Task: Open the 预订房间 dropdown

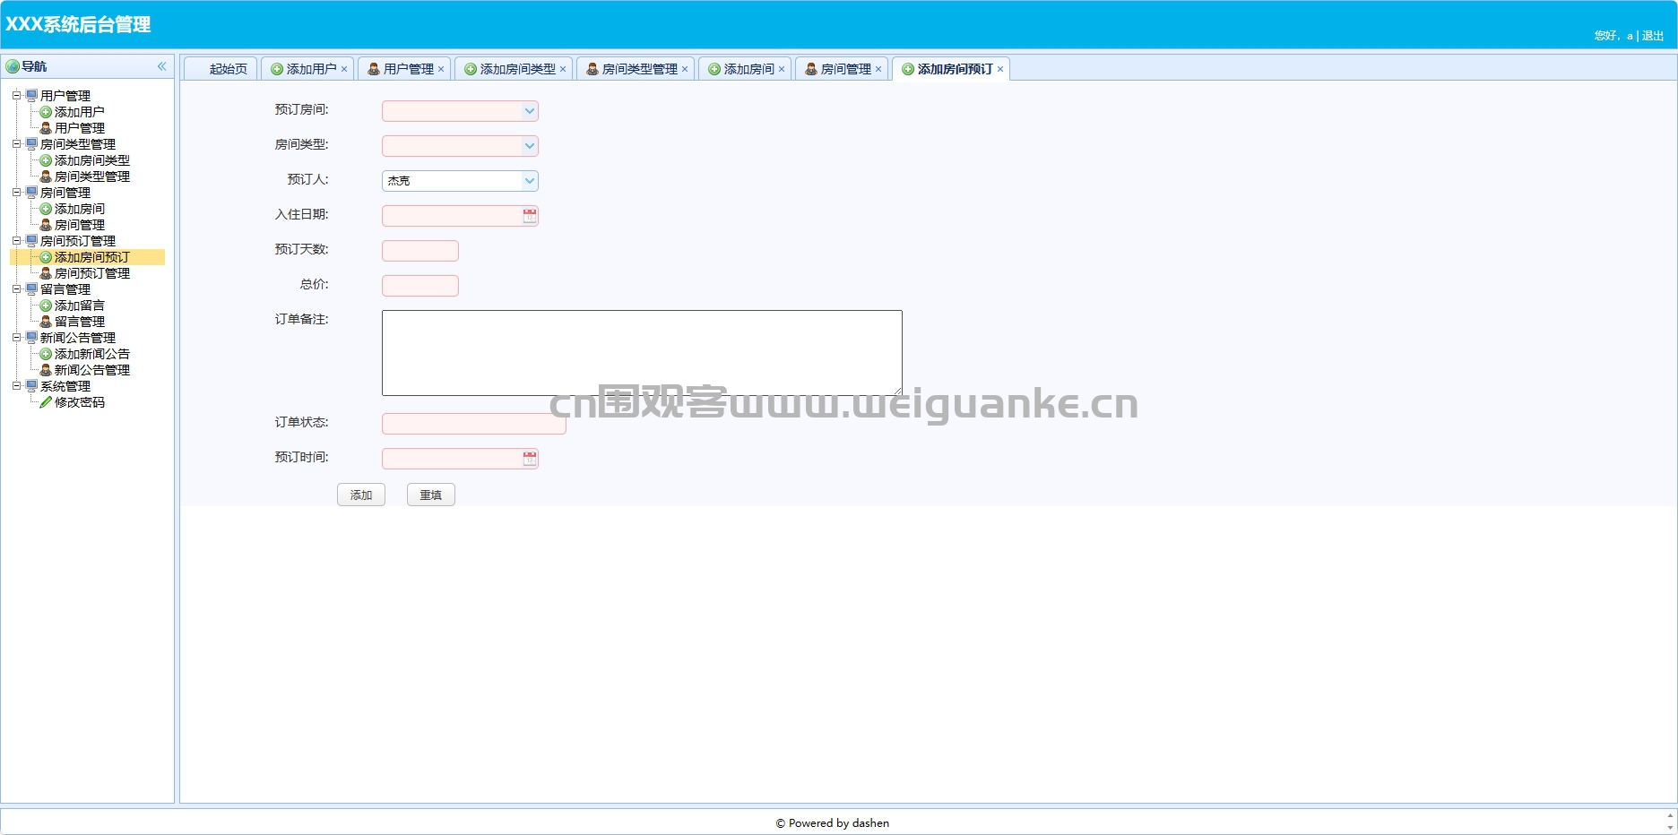Action: point(530,111)
